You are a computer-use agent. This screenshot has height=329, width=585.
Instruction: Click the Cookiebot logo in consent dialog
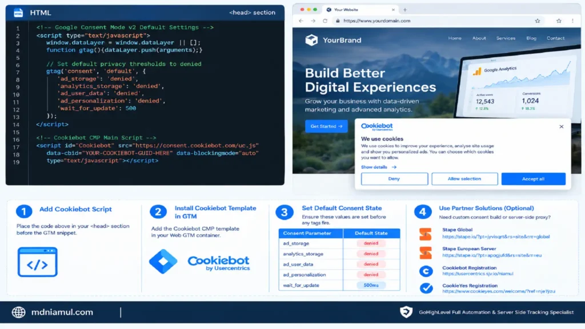377,127
